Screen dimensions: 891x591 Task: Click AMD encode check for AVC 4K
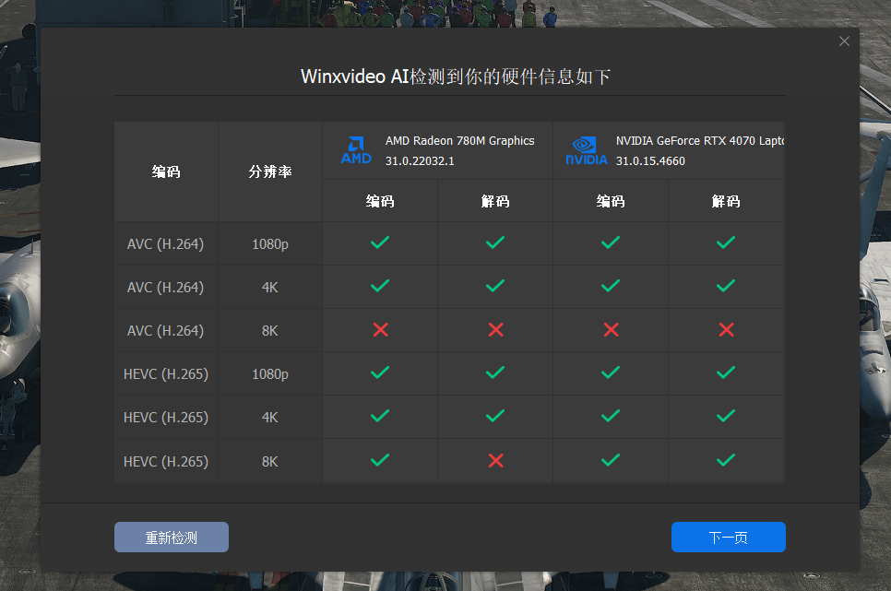(x=380, y=286)
